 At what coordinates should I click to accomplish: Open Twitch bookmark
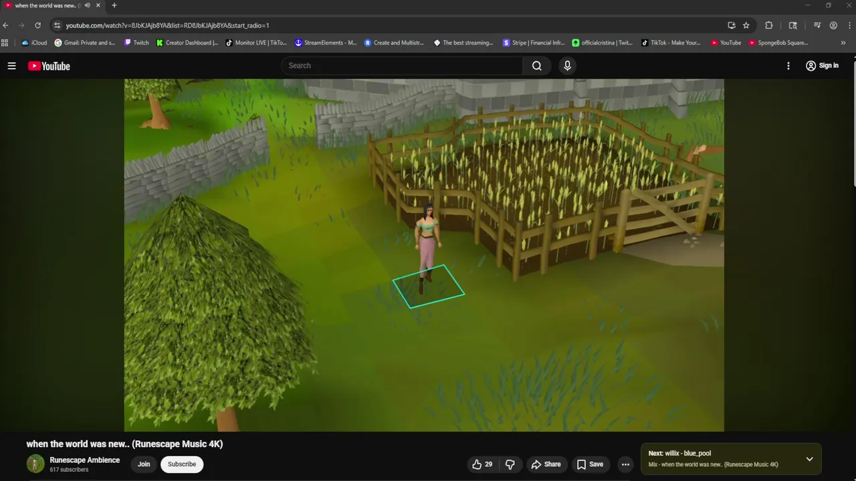(137, 43)
